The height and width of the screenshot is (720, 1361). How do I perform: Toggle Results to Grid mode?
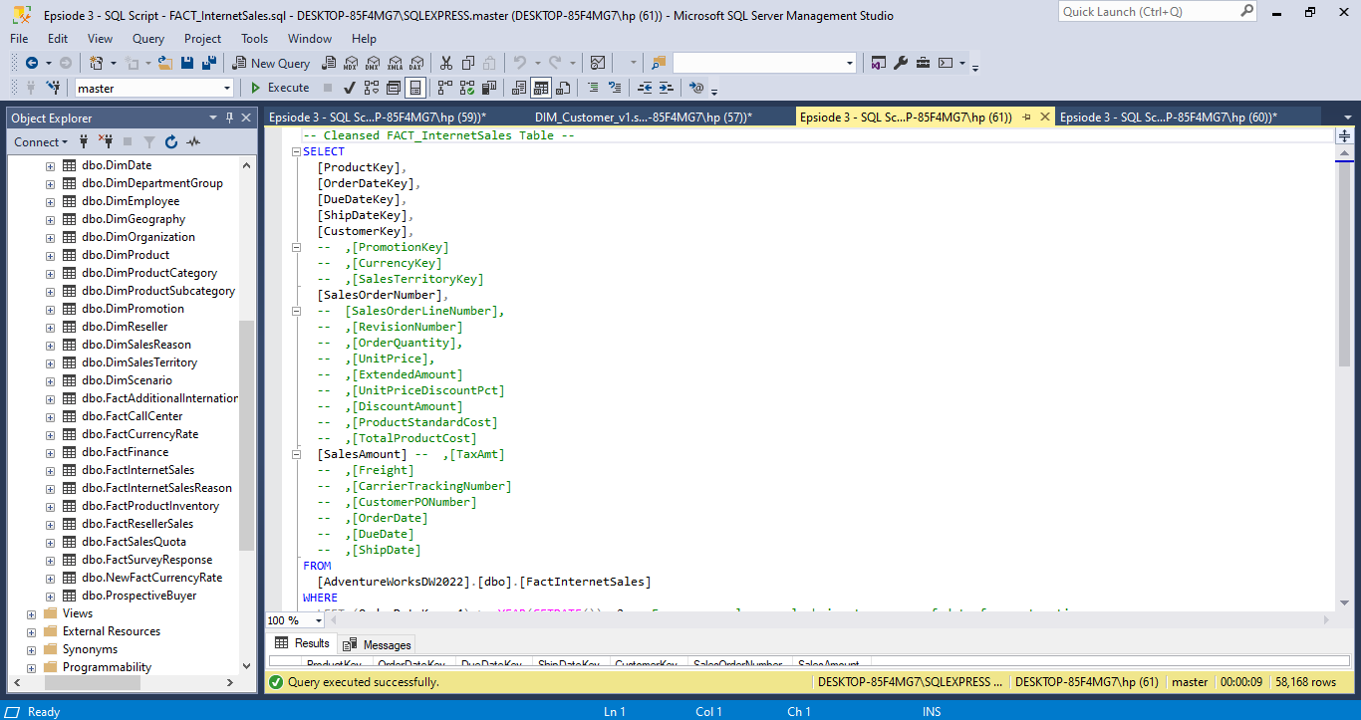(x=540, y=88)
